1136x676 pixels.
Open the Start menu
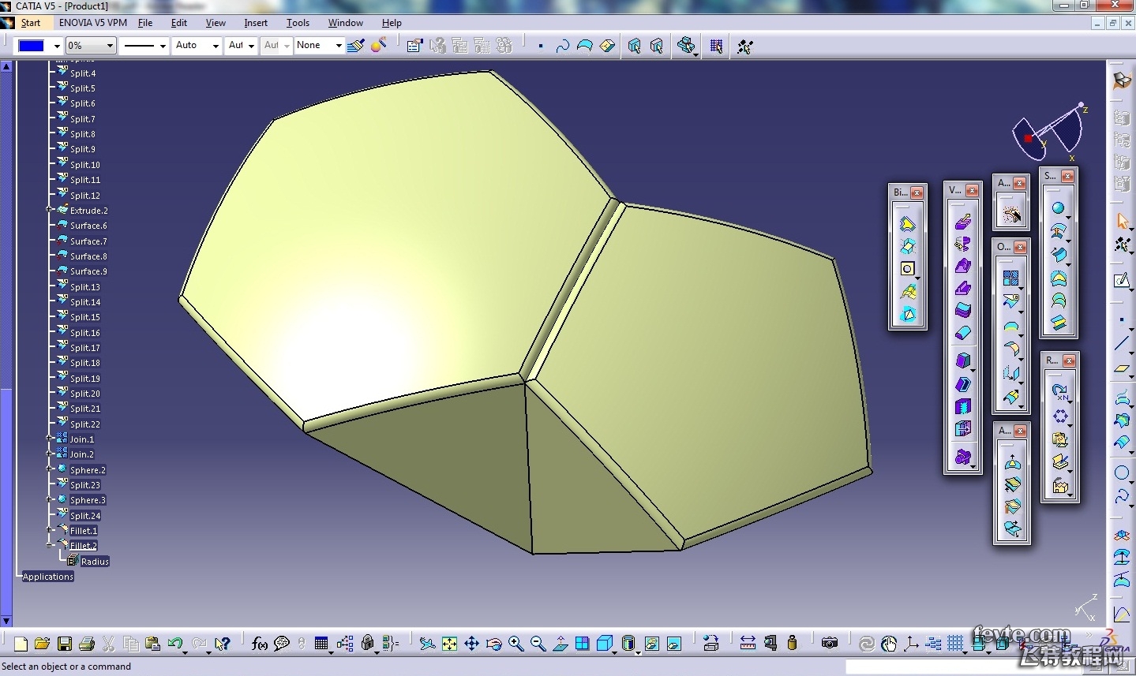click(31, 23)
